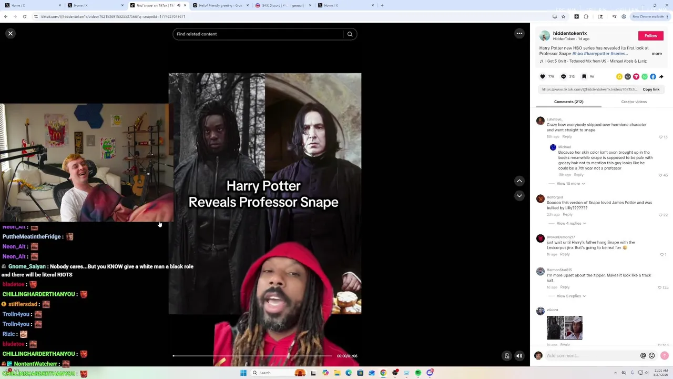Open the image attached to vi.cous comment
The width and height of the screenshot is (673, 379).
pos(565,328)
